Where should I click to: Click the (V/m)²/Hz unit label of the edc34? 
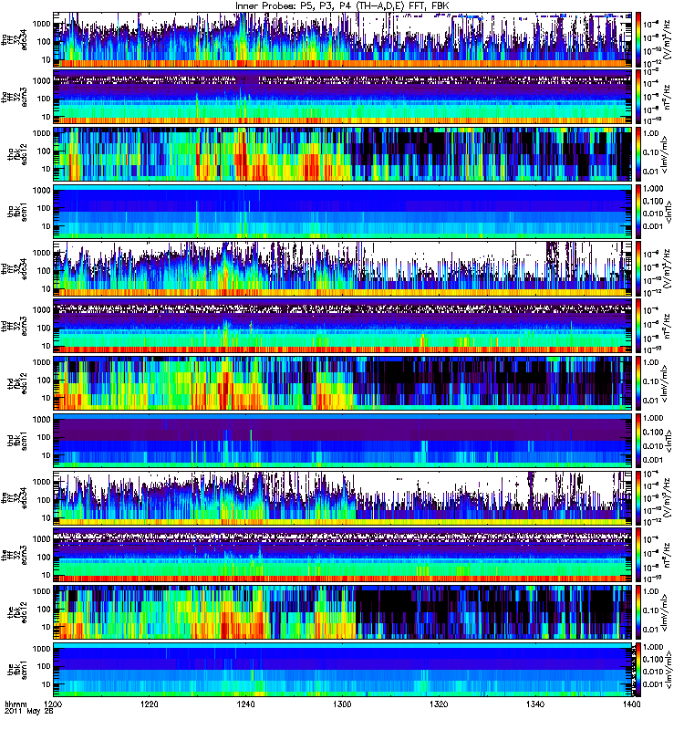coord(668,497)
